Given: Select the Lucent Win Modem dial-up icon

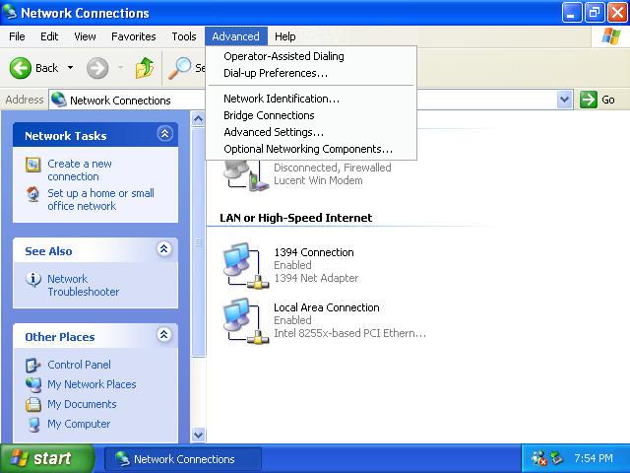Looking at the screenshot, I should click(x=246, y=175).
